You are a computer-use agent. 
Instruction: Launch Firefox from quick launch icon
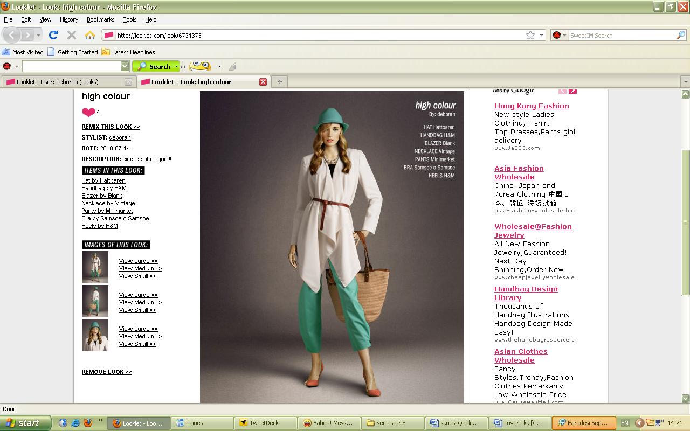(x=87, y=423)
